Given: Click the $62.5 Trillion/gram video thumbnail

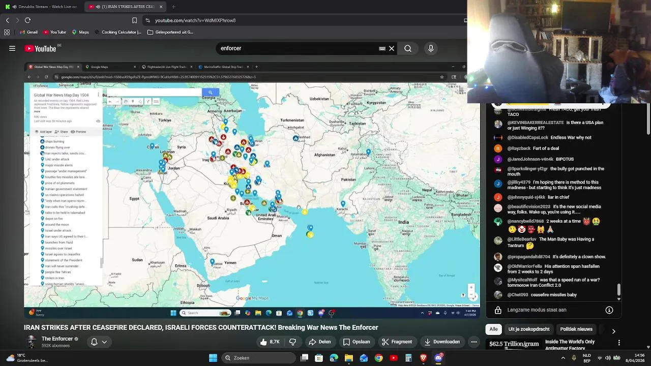Looking at the screenshot, I should point(514,344).
